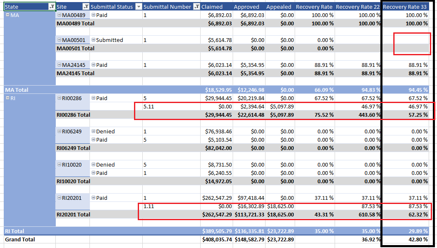437x248 pixels.
Task: Select the Recovery Rate 22 header
Action: [358, 7]
